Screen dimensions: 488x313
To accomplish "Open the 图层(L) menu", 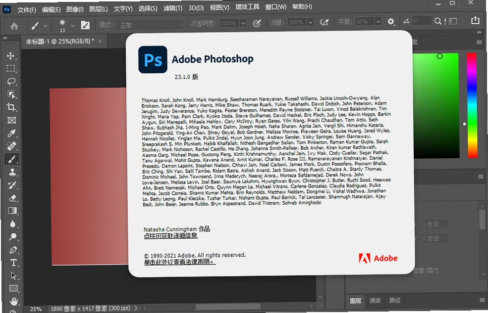I will coord(99,9).
